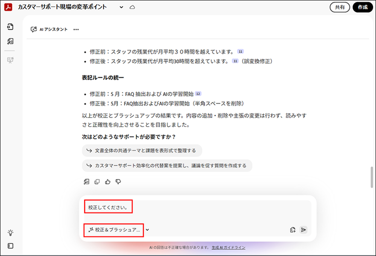
Task: Open the Adobe Acrobat home logo
Action: [9, 7]
